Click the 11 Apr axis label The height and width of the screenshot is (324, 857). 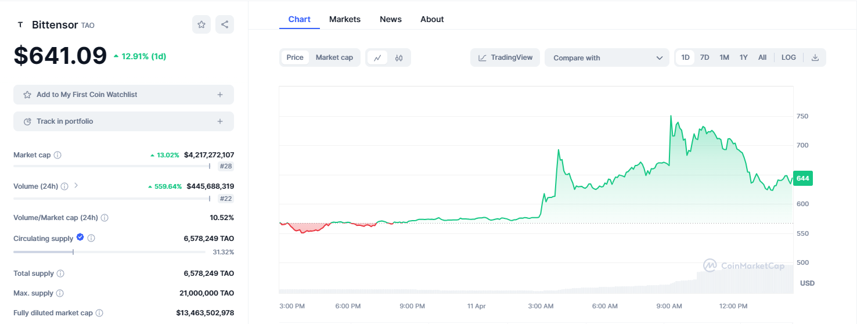click(476, 306)
